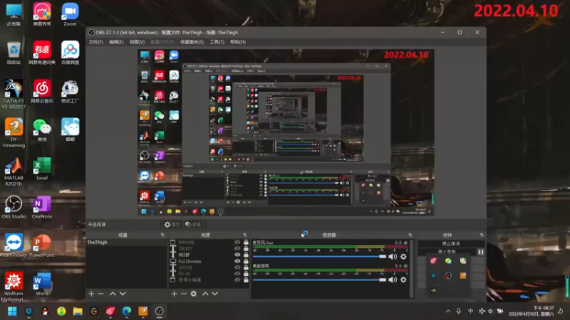Move the selected source down
Screen dimensions: 570x320
click(215, 294)
